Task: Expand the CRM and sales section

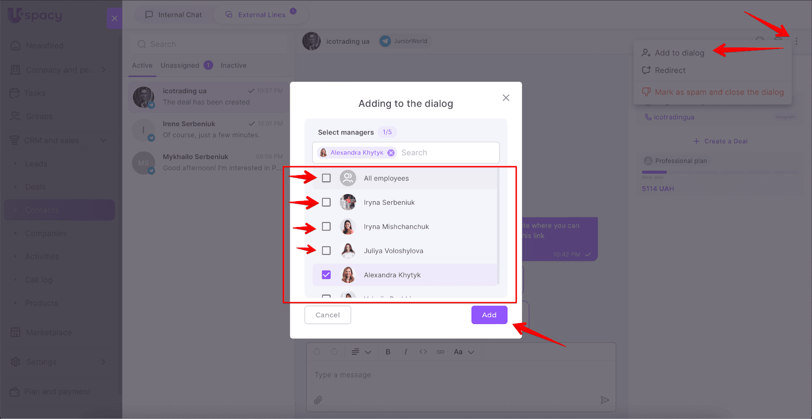Action: pos(104,140)
